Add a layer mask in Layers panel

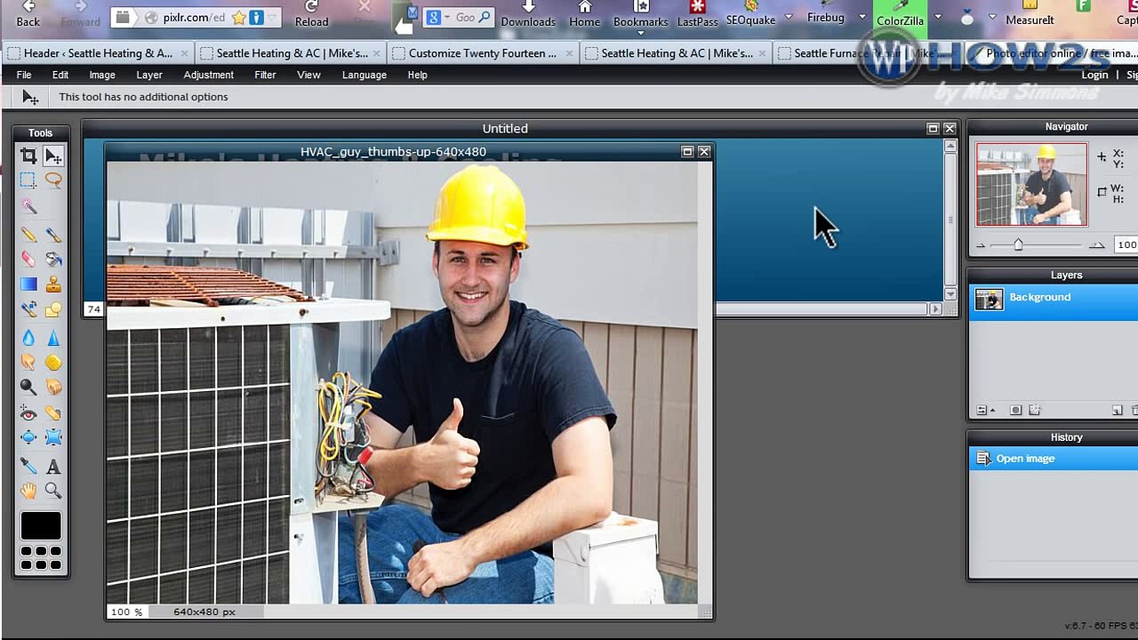[x=1016, y=411]
